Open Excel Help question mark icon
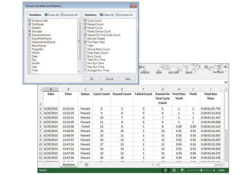Image resolution: width=252 pixels, height=175 pixels. tap(199, 67)
